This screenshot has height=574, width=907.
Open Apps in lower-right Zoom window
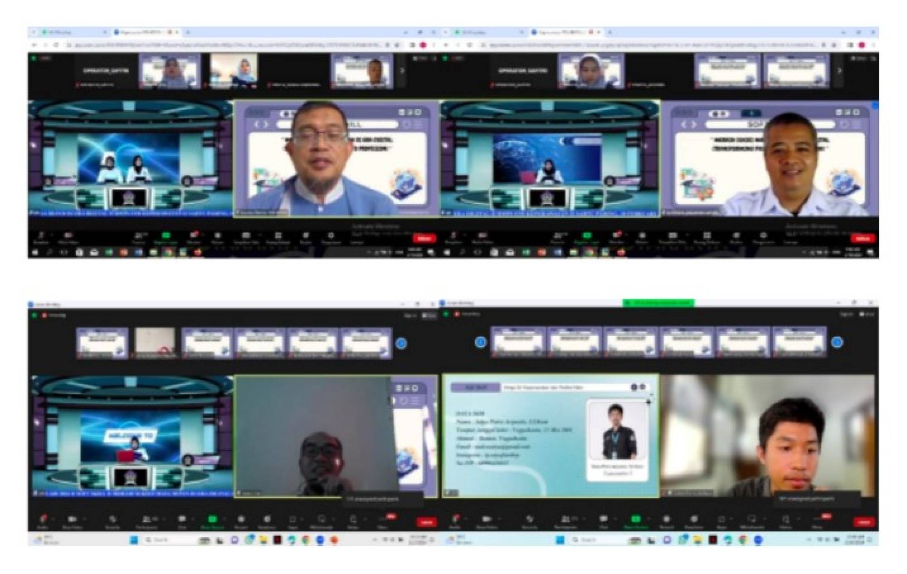coord(722,520)
